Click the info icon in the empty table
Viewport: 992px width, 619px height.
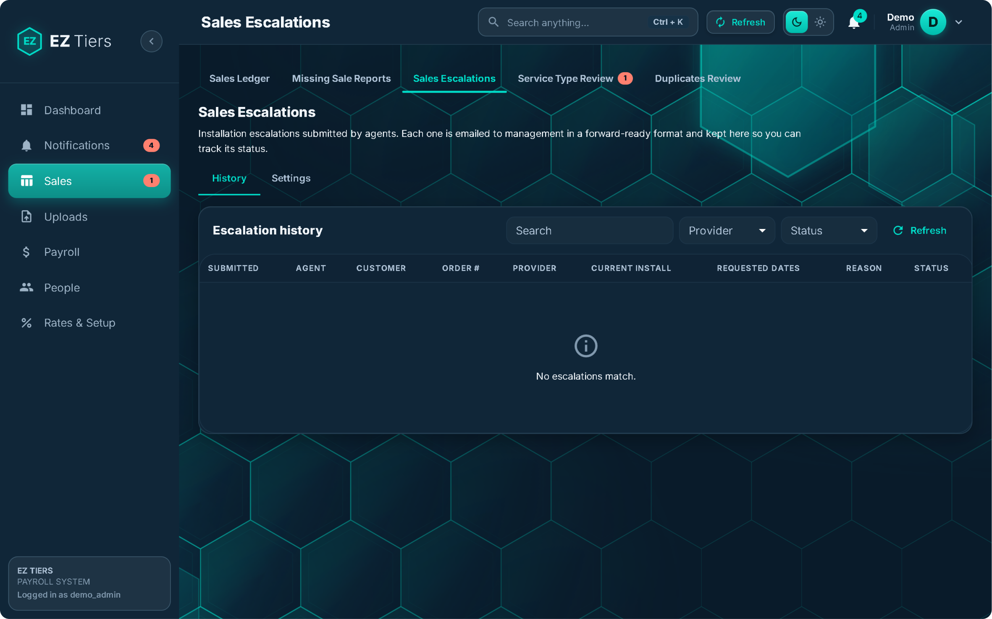(x=585, y=346)
